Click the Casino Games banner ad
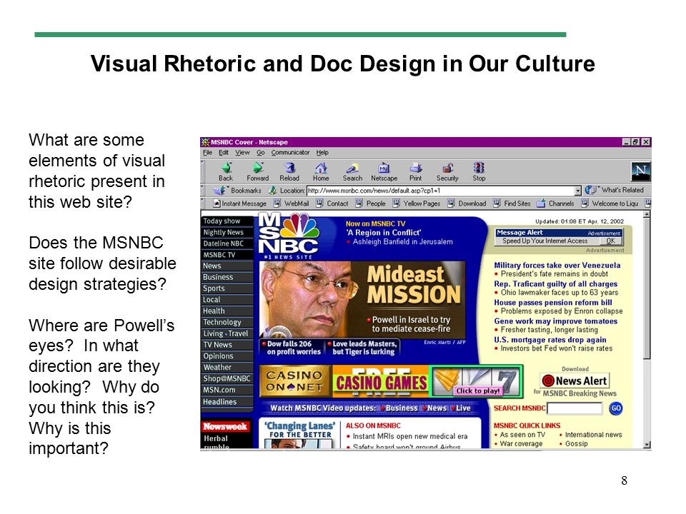This screenshot has width=686, height=514. (391, 381)
